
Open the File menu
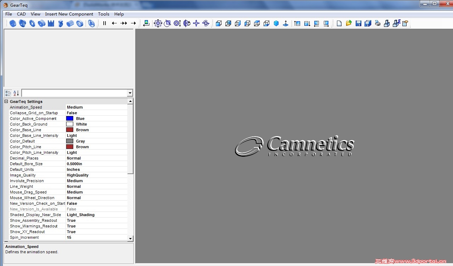coord(8,14)
